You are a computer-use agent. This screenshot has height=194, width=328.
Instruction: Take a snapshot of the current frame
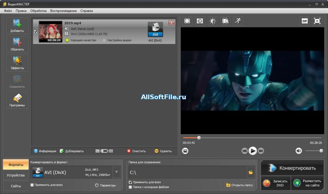(185, 150)
